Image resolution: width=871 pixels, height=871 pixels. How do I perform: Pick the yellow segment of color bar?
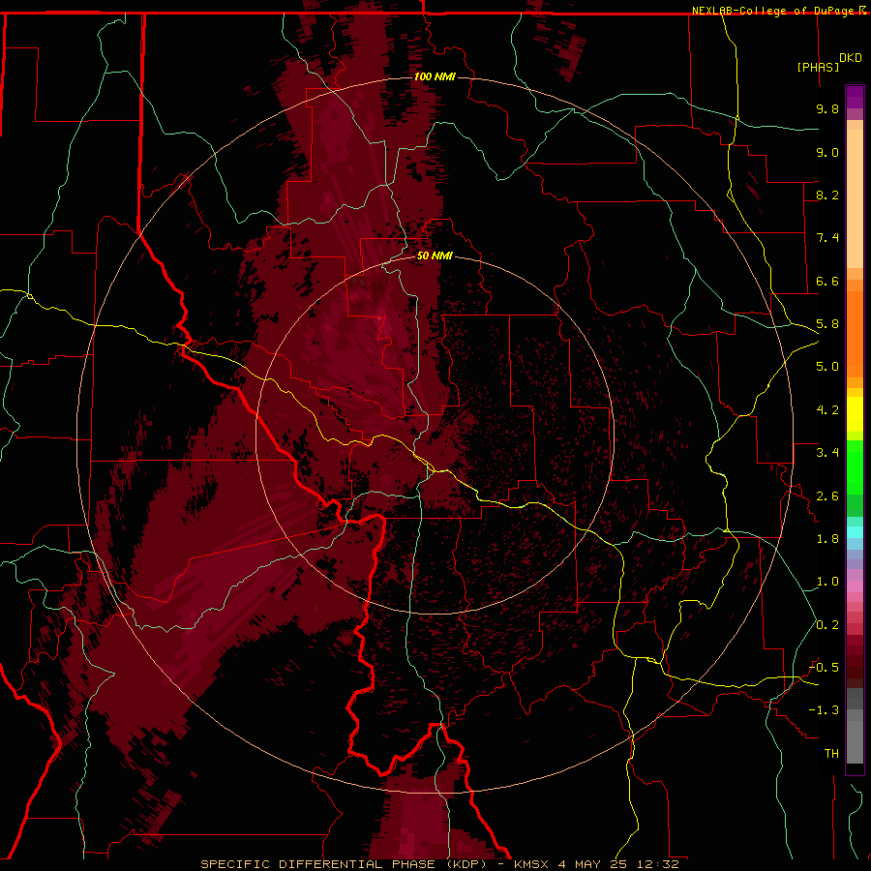855,414
